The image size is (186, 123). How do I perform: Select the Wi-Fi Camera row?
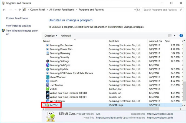pos(112,101)
